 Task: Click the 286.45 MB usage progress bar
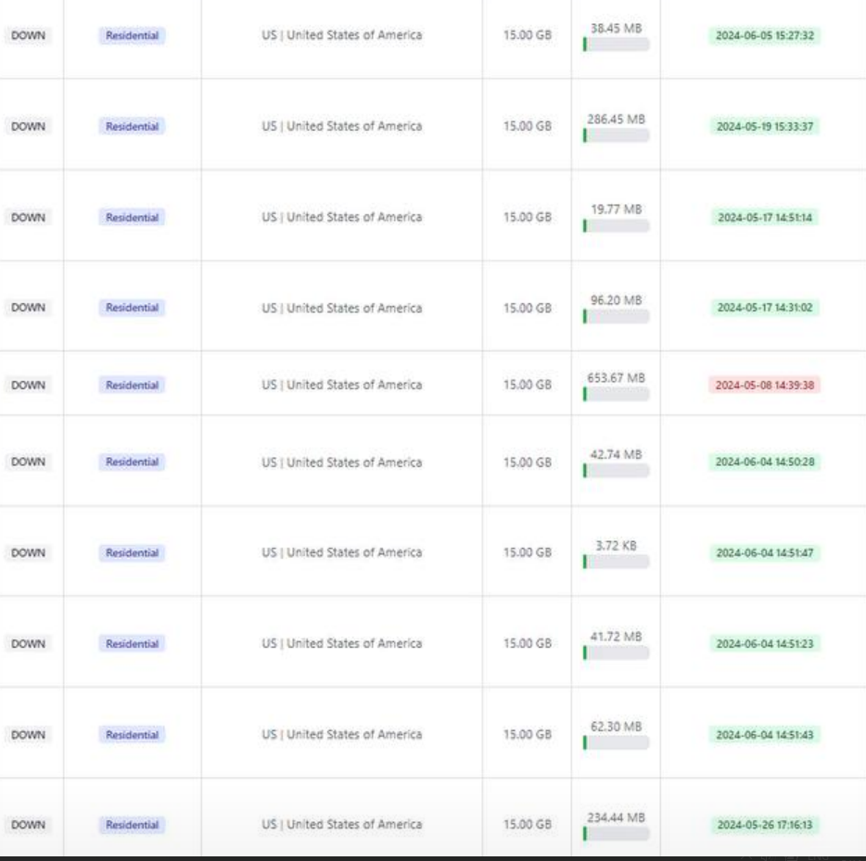coord(617,135)
